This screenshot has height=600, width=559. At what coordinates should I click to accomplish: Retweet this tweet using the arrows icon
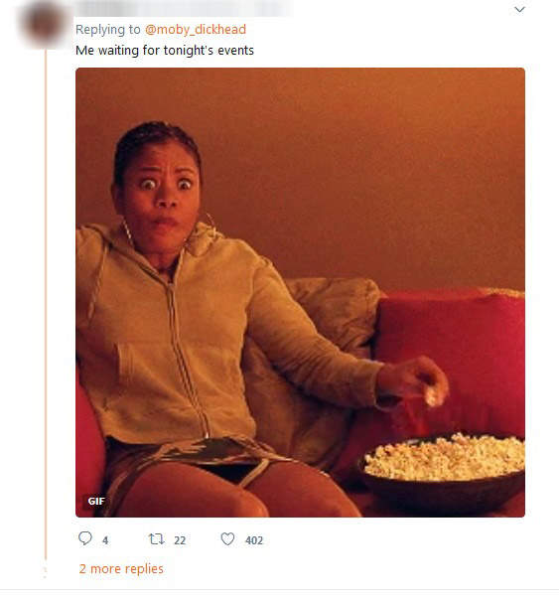point(157,539)
